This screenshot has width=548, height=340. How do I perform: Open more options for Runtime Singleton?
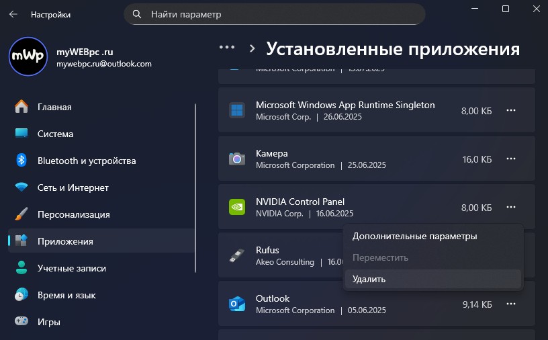tap(511, 110)
